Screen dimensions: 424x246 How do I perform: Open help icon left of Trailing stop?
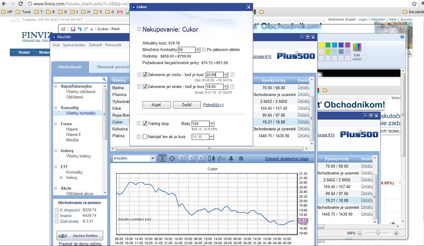point(139,123)
